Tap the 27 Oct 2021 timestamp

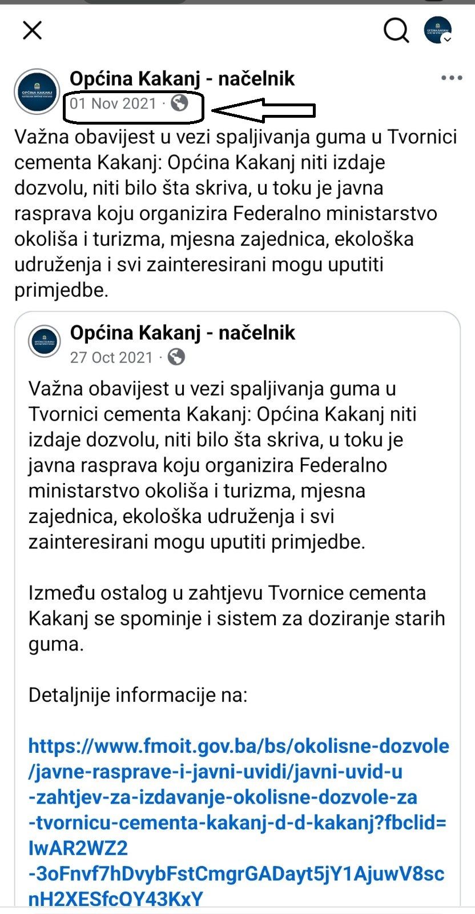point(112,357)
